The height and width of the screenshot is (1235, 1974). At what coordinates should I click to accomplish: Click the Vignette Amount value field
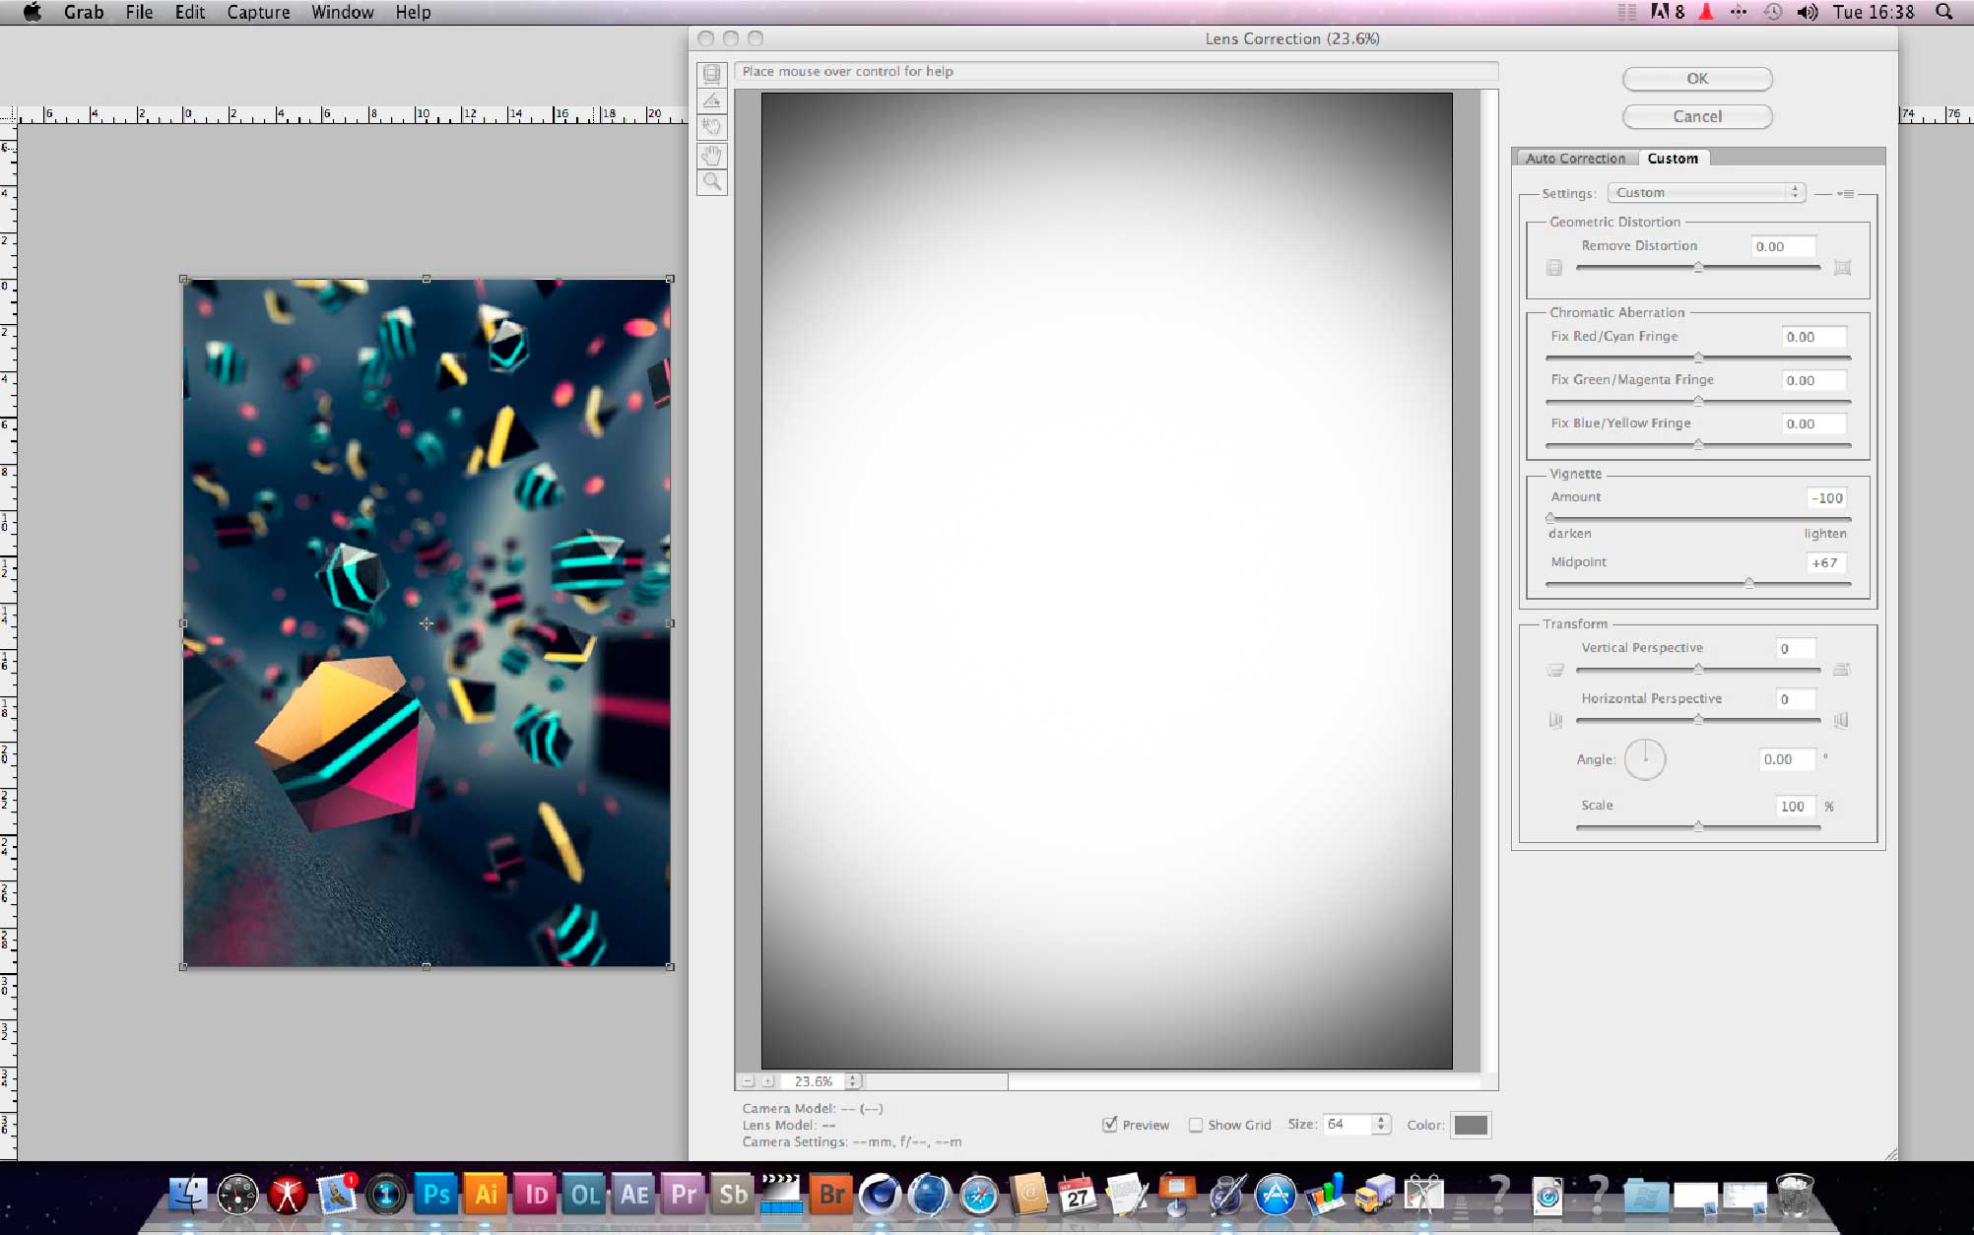coord(1825,498)
